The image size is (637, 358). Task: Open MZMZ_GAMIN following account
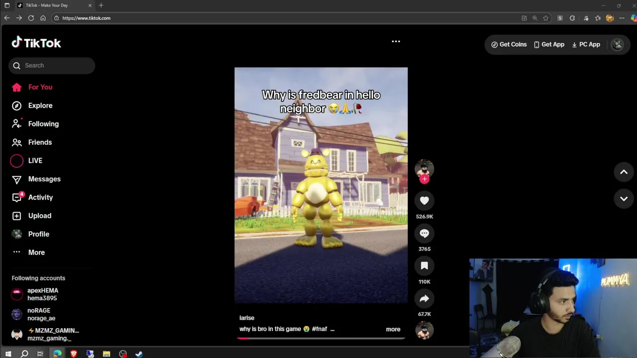(45, 334)
